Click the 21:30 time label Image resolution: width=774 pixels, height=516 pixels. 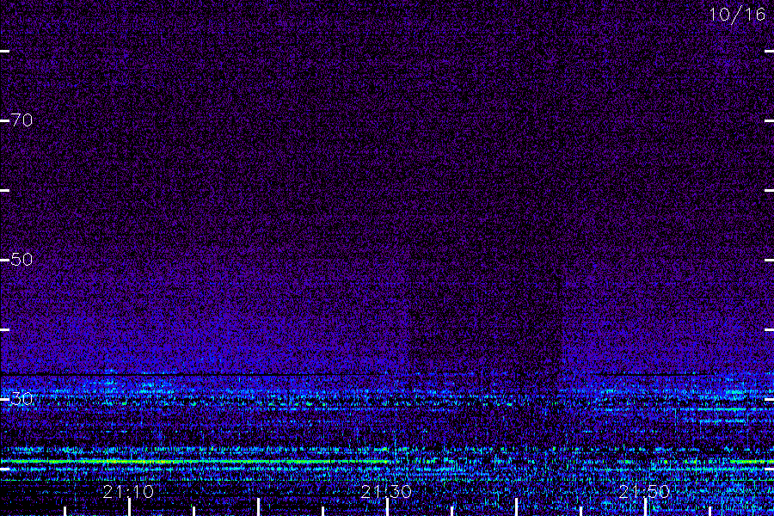[386, 491]
